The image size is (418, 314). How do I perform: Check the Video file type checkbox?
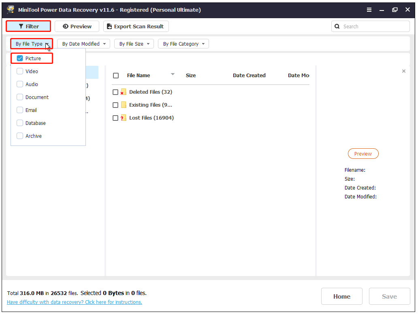20,71
